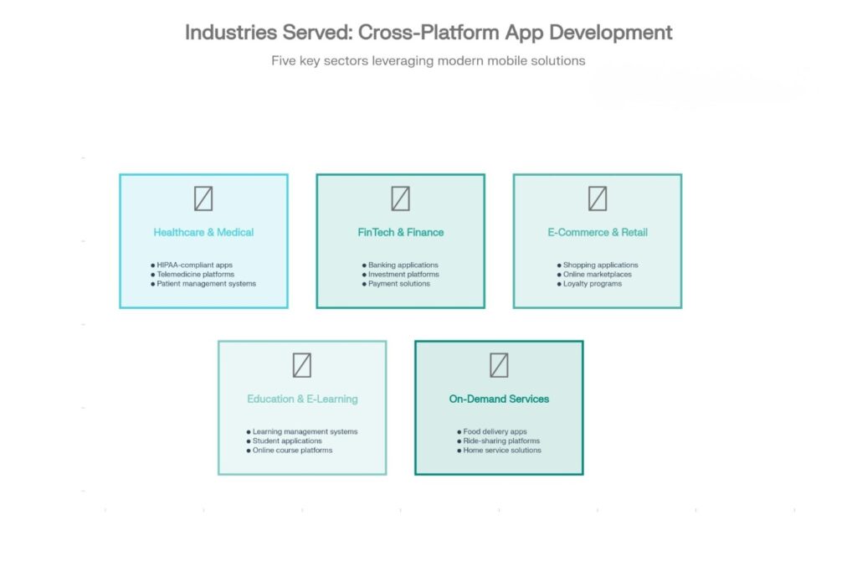Click the icon above Healthcare & Medical
The width and height of the screenshot is (857, 572).
click(203, 198)
